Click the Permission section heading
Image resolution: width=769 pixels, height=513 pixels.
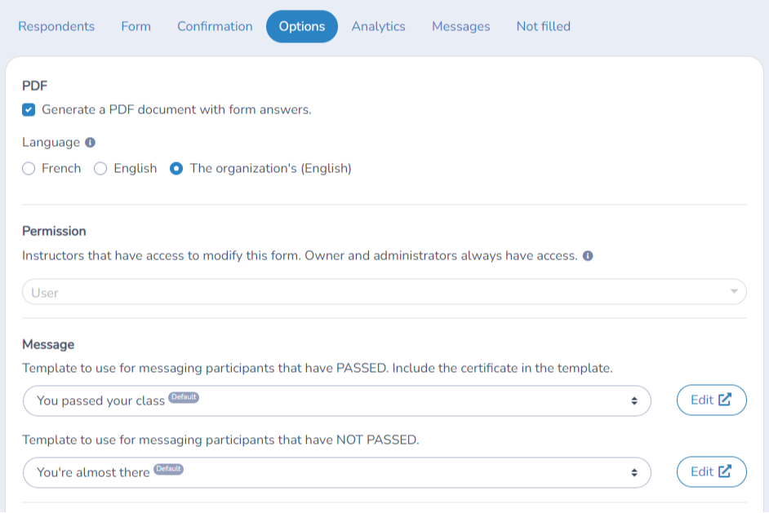(x=54, y=232)
